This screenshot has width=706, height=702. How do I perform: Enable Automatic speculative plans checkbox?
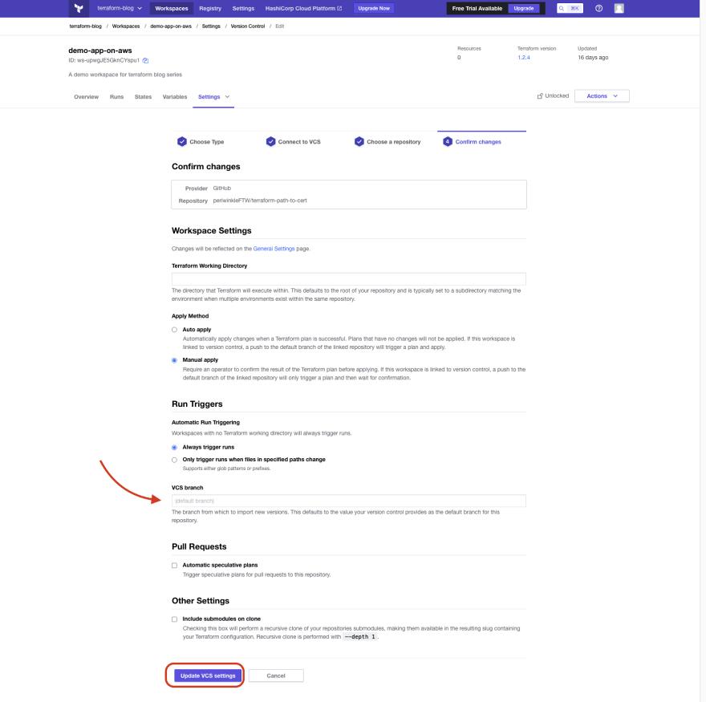click(x=174, y=566)
